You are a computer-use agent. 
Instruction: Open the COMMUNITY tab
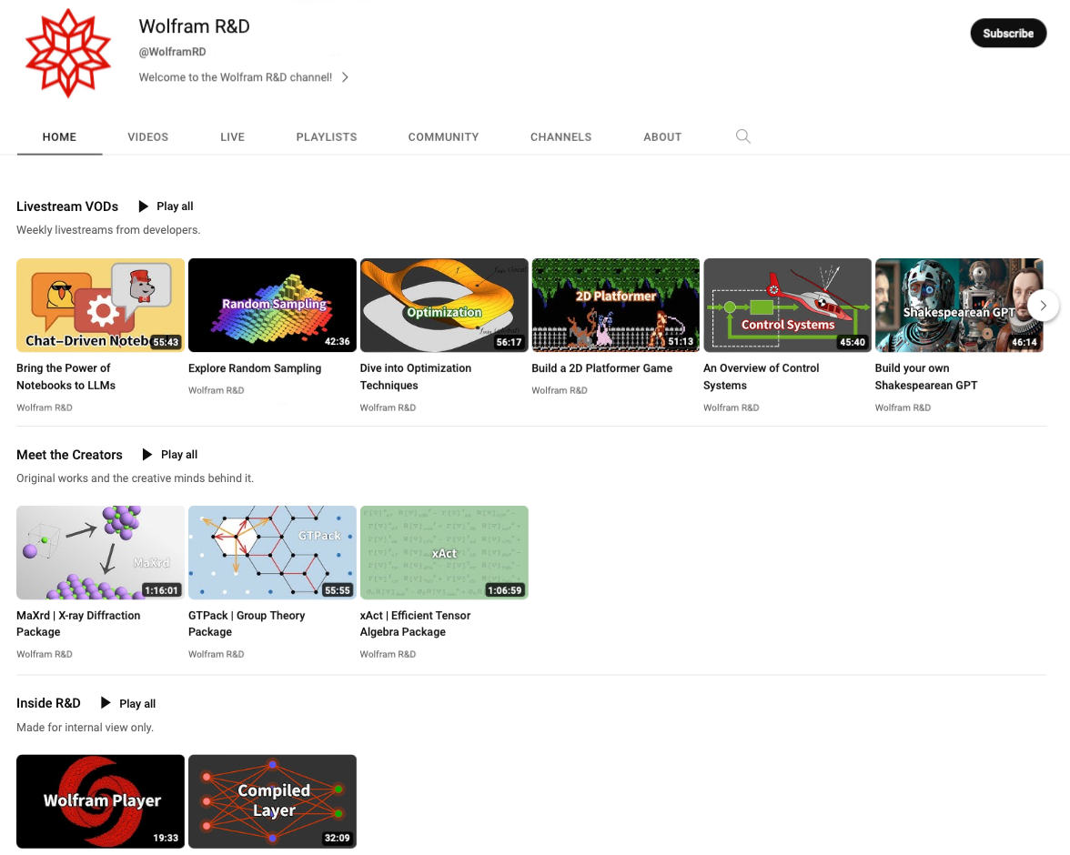(444, 137)
